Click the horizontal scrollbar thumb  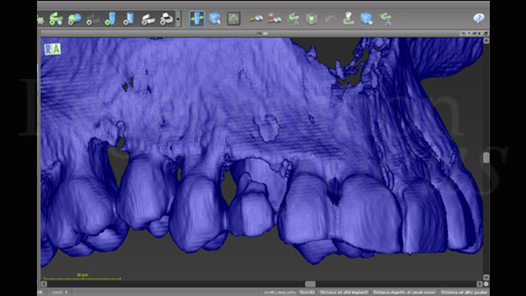click(x=311, y=284)
